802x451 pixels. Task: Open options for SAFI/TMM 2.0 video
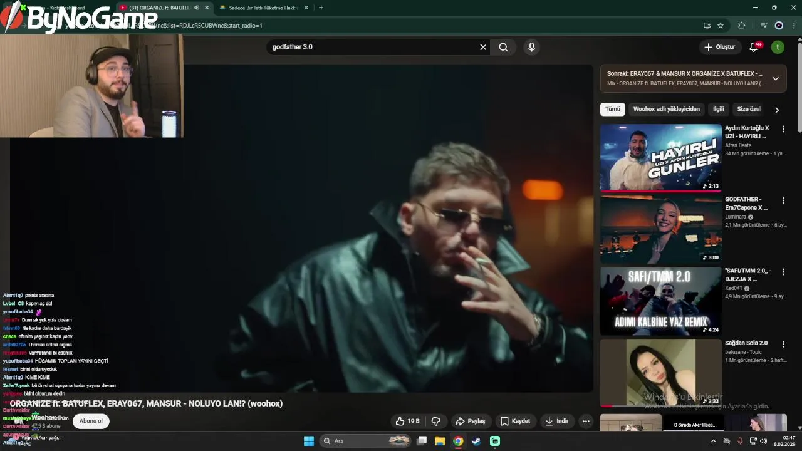click(x=783, y=272)
